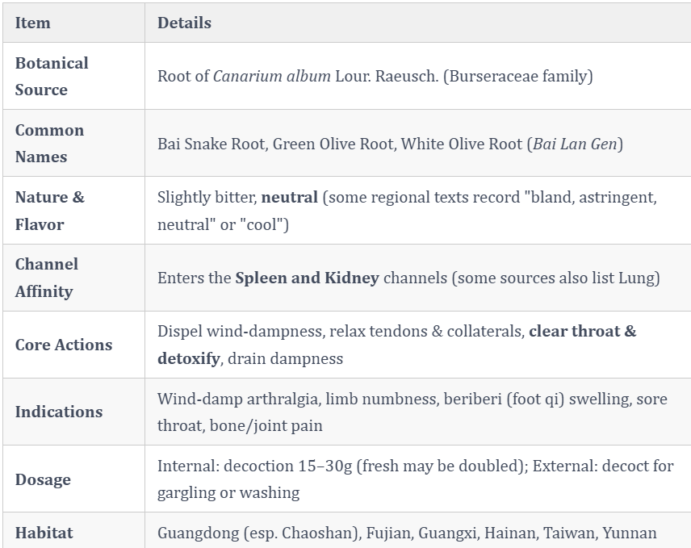Select the Channel Affinity row label

(x=46, y=278)
